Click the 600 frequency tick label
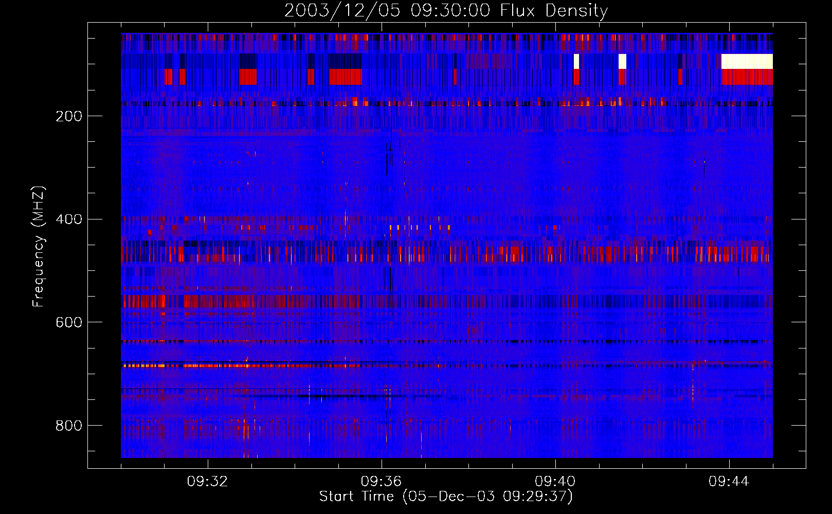This screenshot has width=832, height=514. [x=69, y=322]
